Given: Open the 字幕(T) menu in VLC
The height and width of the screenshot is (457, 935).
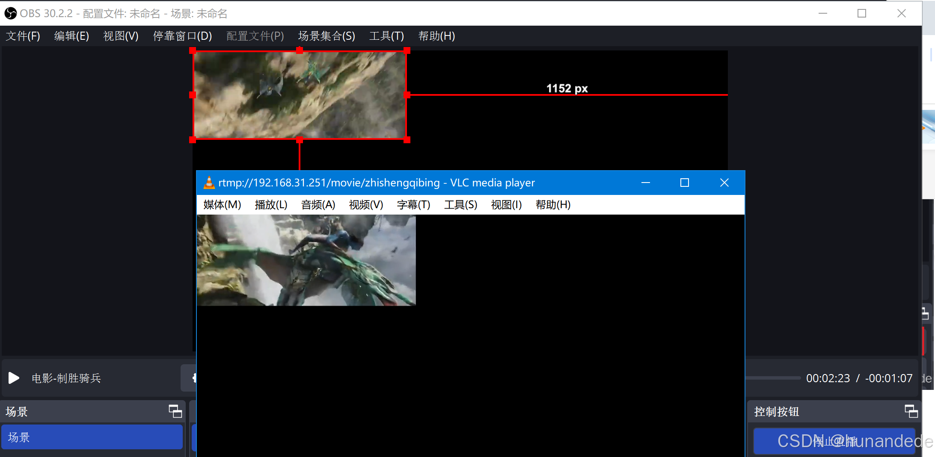Looking at the screenshot, I should point(413,205).
